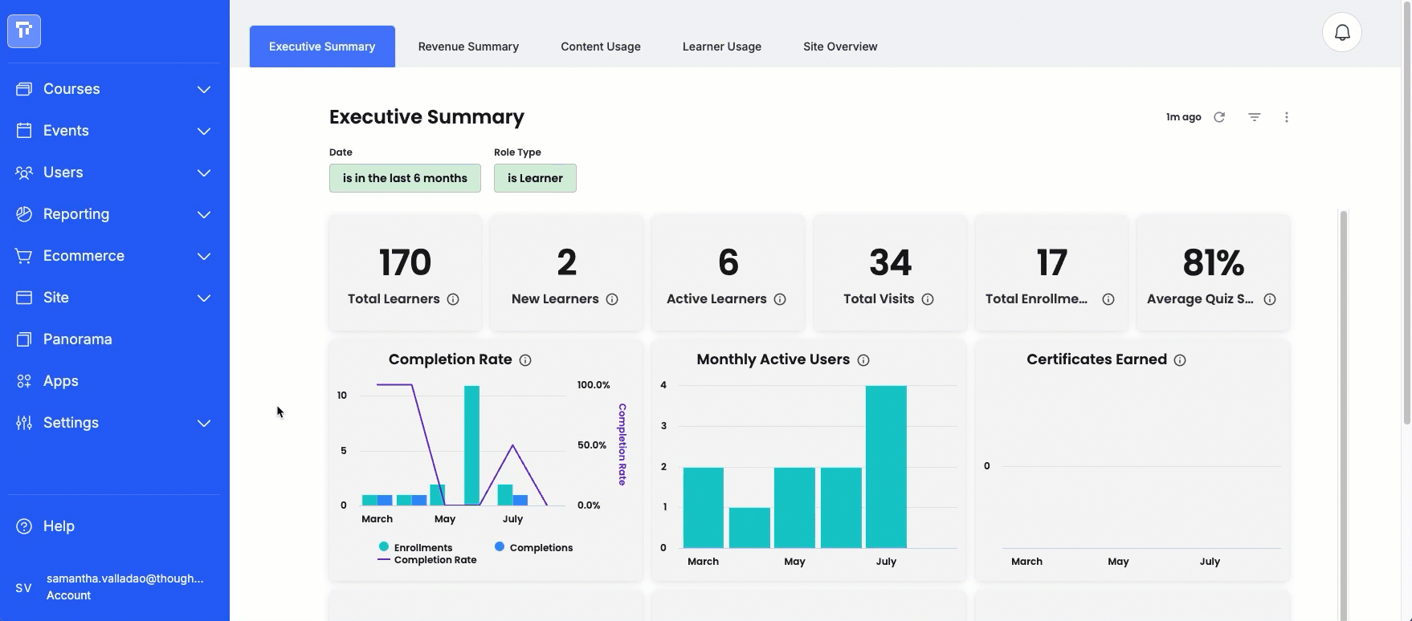Expand the Users menu chevron

coord(204,172)
